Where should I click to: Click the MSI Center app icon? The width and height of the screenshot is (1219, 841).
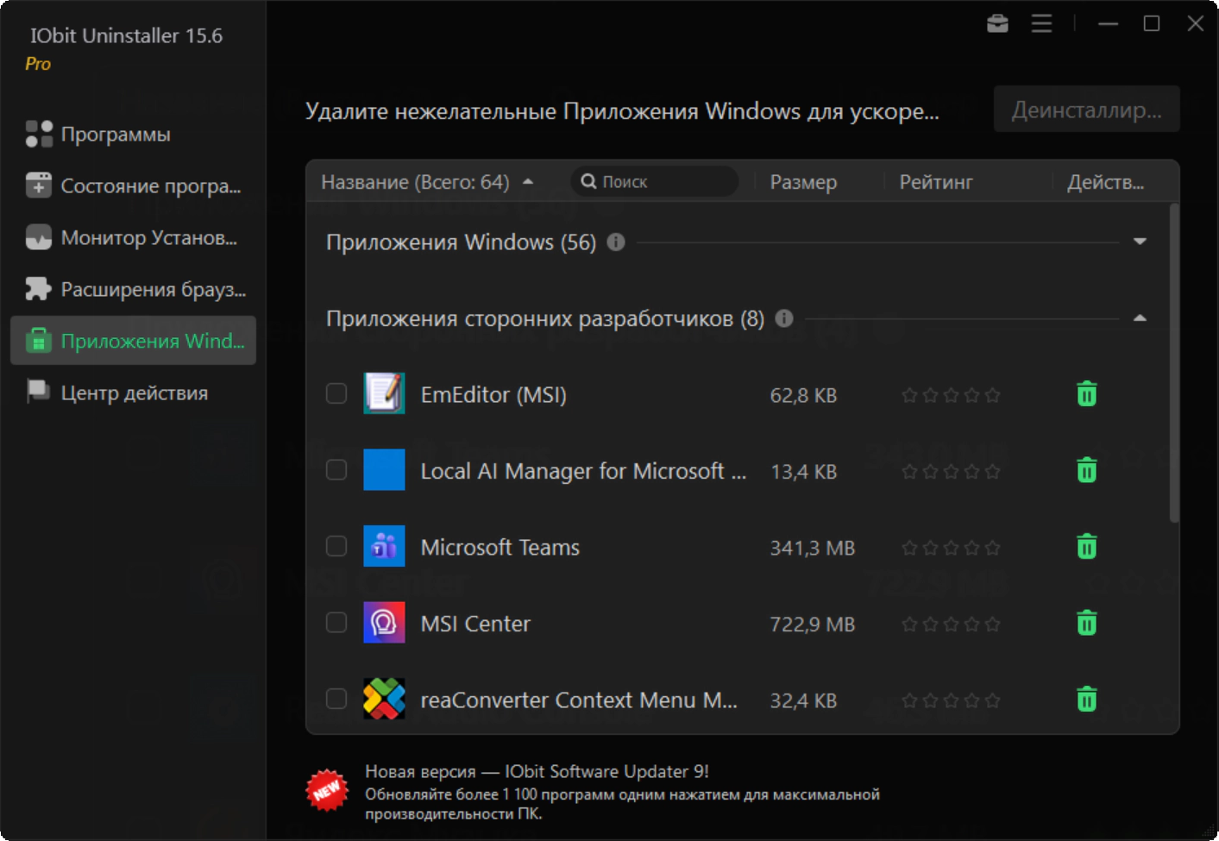click(x=384, y=623)
